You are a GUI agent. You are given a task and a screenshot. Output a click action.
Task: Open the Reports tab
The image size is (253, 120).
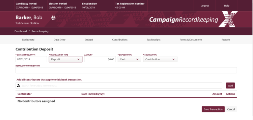pyautogui.click(x=226, y=40)
